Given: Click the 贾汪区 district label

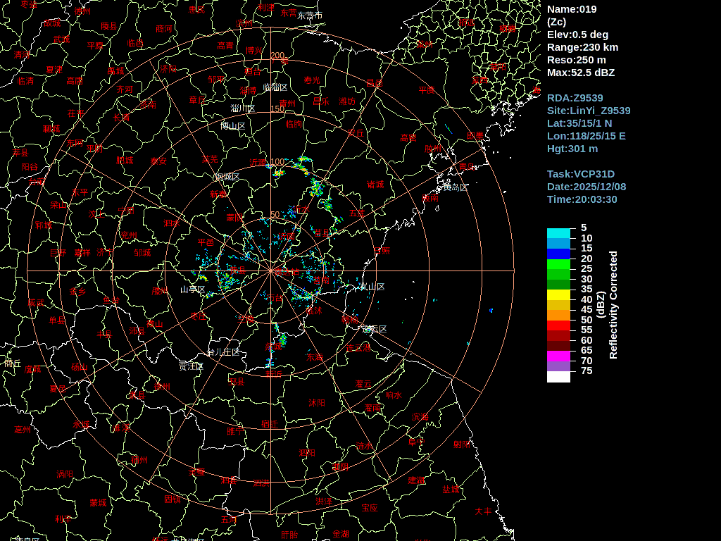Looking at the screenshot, I should pyautogui.click(x=191, y=366).
